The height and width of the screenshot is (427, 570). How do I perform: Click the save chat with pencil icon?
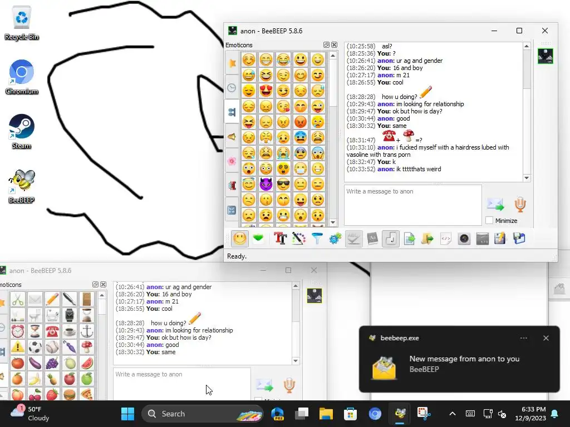pos(500,239)
